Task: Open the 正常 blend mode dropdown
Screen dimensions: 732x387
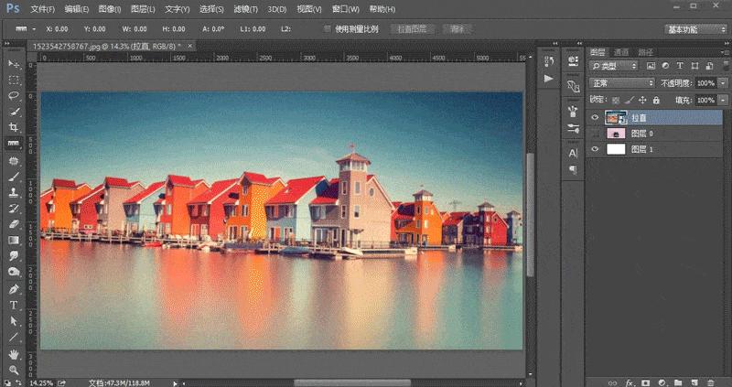Action: [622, 82]
